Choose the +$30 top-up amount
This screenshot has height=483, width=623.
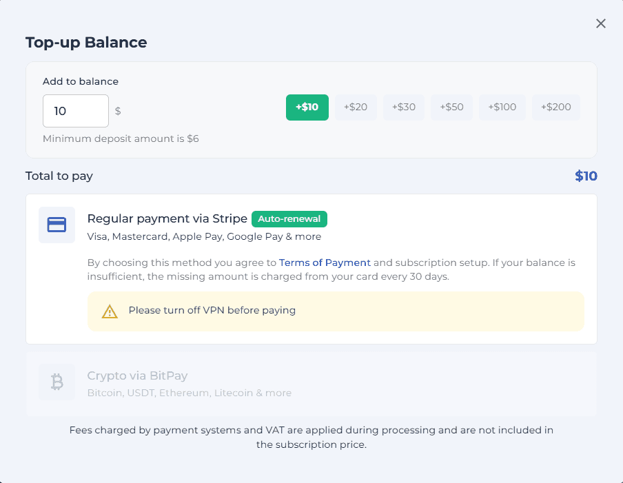404,107
